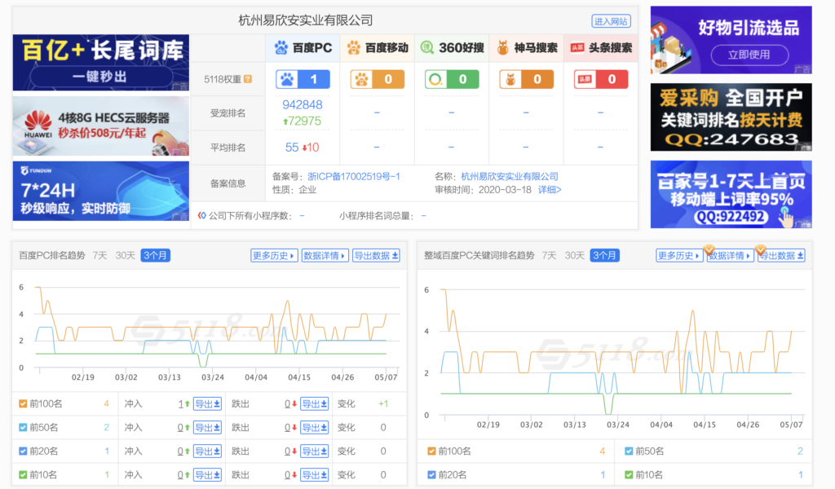Open the 百亿+长尾词库 ad banner
Image resolution: width=835 pixels, height=489 pixels.
click(100, 63)
